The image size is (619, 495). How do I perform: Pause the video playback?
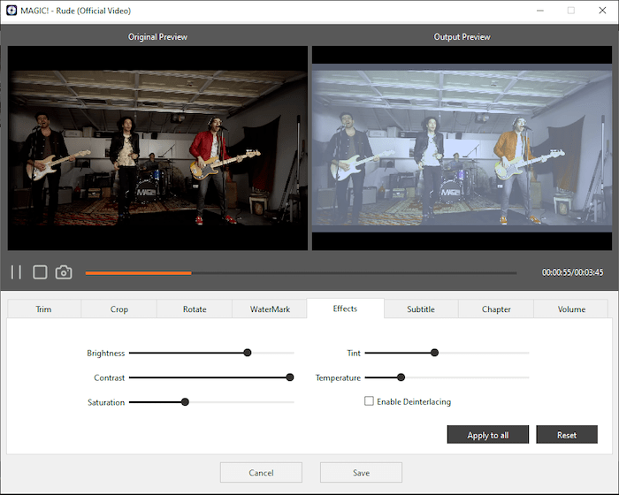(x=16, y=272)
